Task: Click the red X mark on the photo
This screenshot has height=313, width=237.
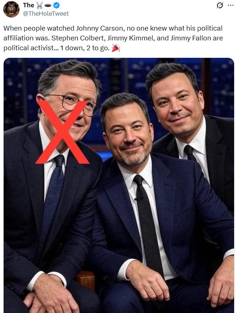Action: click(x=62, y=132)
